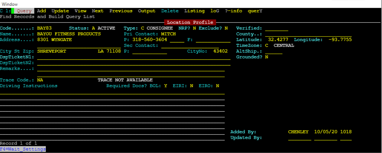Click the Record 1 of 1 status

point(18,143)
